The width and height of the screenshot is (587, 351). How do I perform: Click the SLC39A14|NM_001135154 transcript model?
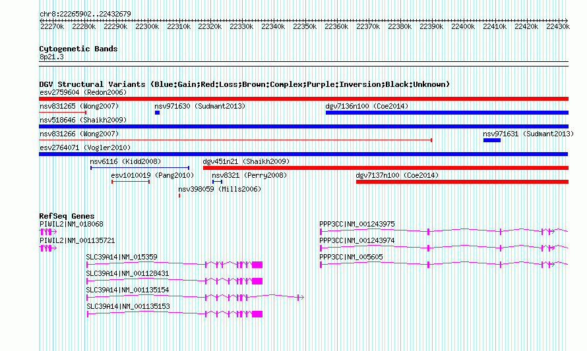pos(195,298)
